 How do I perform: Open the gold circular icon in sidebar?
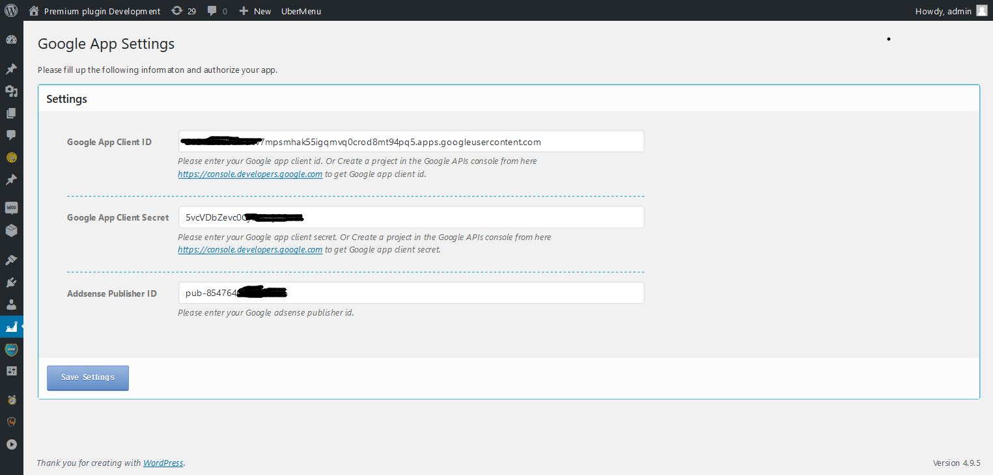(x=11, y=157)
